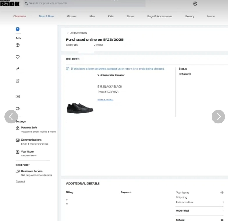
Task: Open shipping addresses truck icon
Action: click(18, 108)
